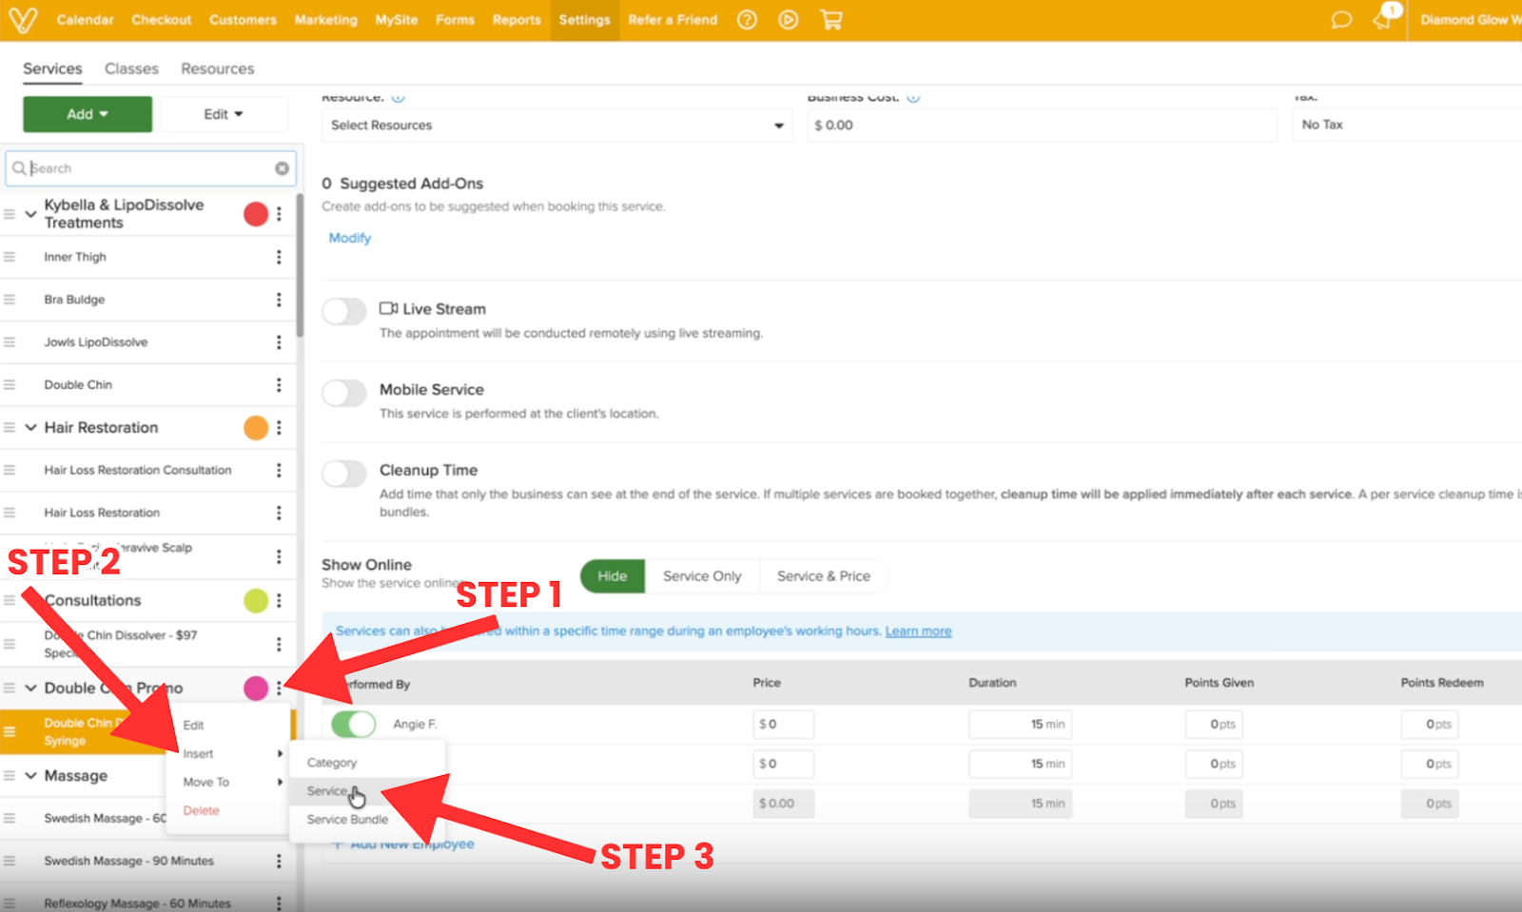Open three-dot menu for Swedish Massage - 90 Minutes
This screenshot has width=1522, height=912.
click(279, 861)
